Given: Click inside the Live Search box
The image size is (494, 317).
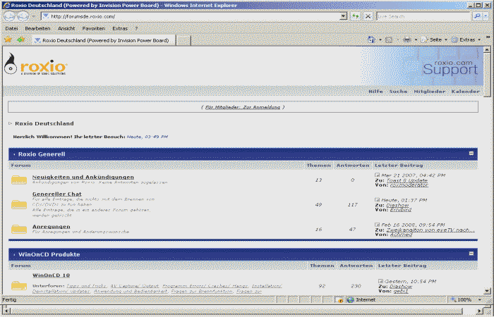Looking at the screenshot, I should (x=416, y=15).
